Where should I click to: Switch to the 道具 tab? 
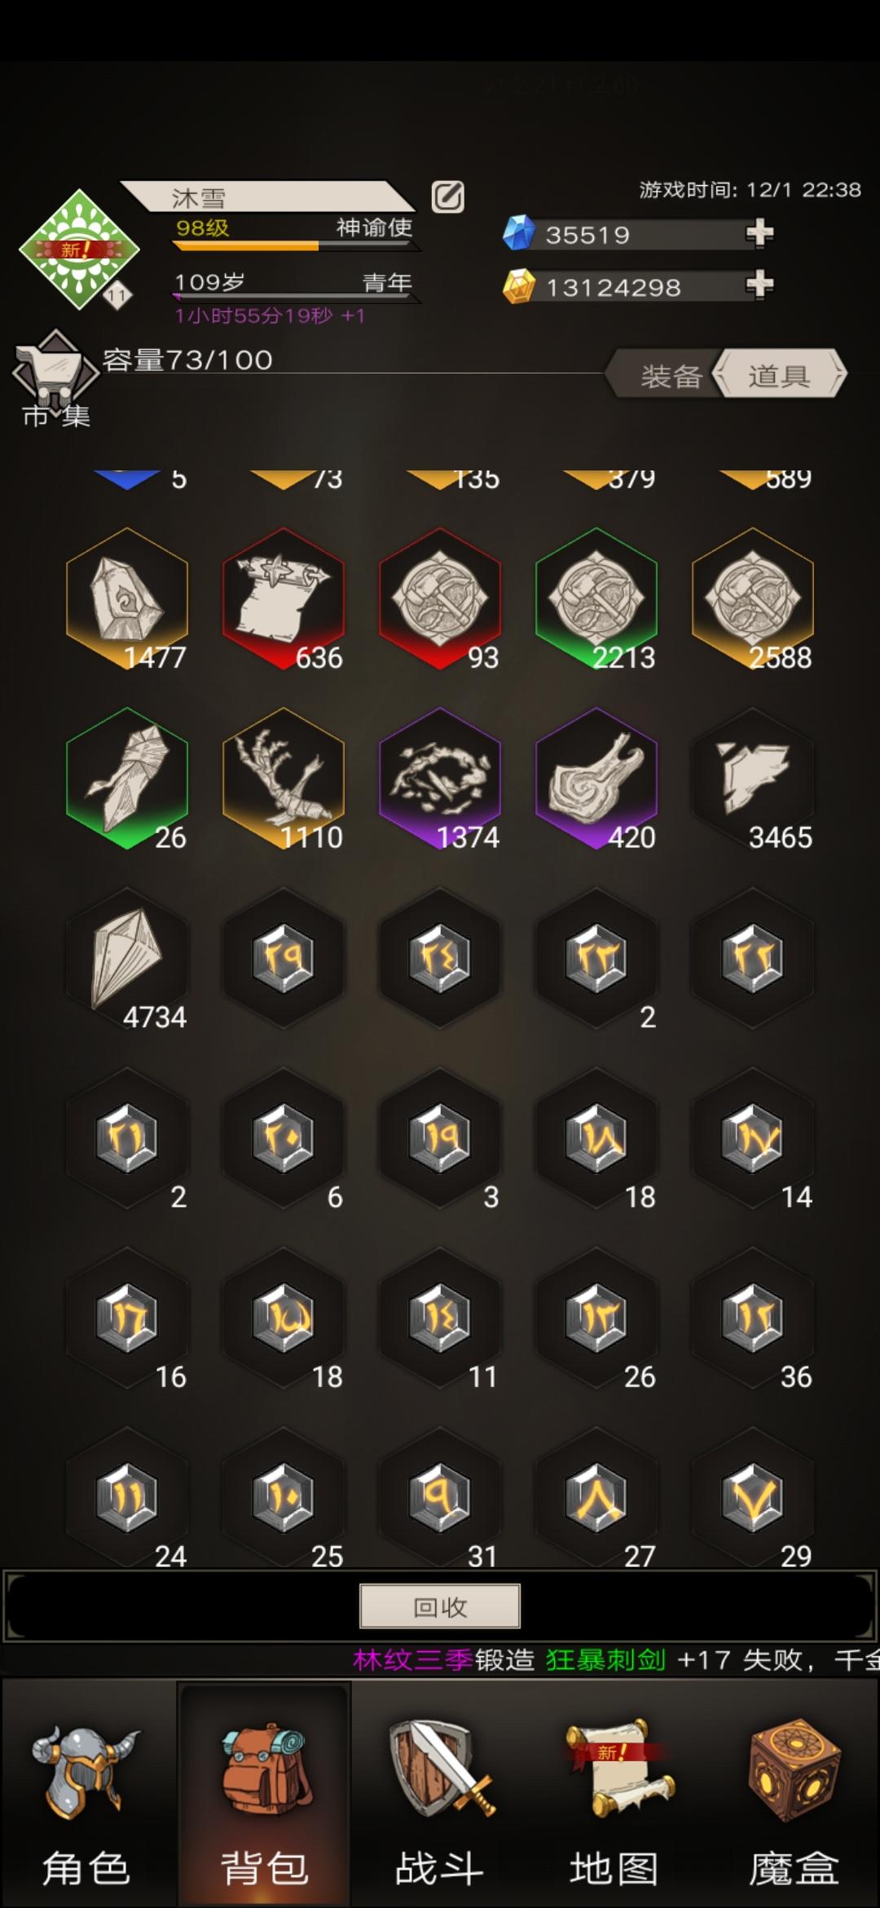pos(779,375)
